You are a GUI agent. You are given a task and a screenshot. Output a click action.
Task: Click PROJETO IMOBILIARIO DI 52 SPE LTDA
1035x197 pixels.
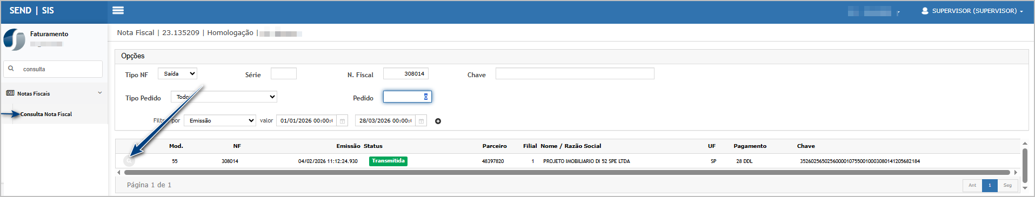pos(586,161)
